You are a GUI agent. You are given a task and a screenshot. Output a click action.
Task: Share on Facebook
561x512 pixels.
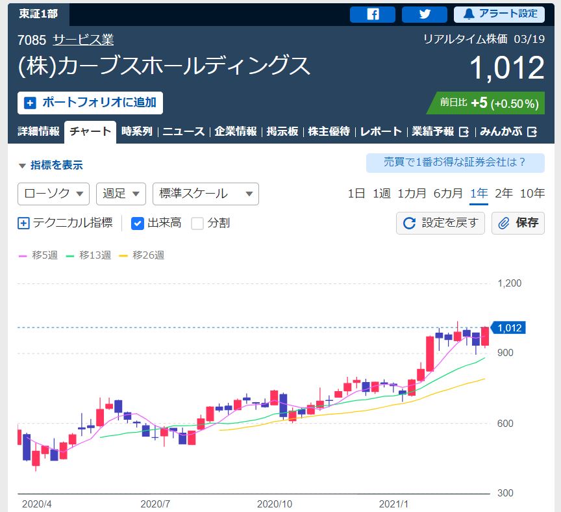click(x=373, y=14)
